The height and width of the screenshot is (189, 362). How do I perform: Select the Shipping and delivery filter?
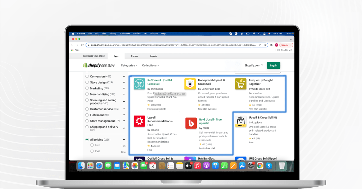(x=87, y=127)
